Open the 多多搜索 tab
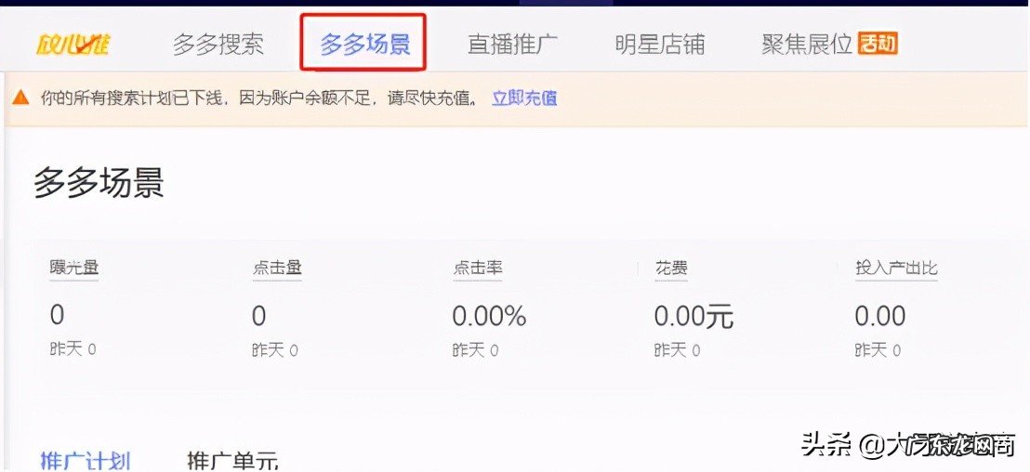 [218, 45]
